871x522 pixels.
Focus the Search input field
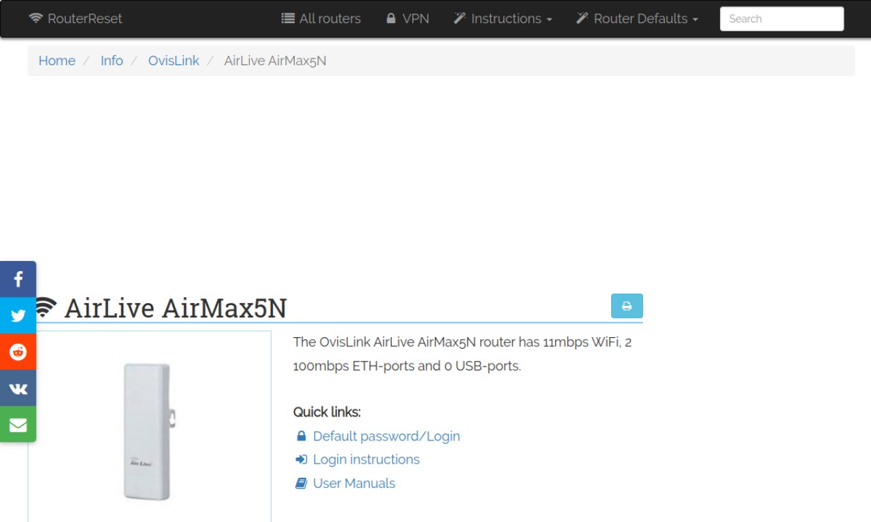[x=782, y=19]
